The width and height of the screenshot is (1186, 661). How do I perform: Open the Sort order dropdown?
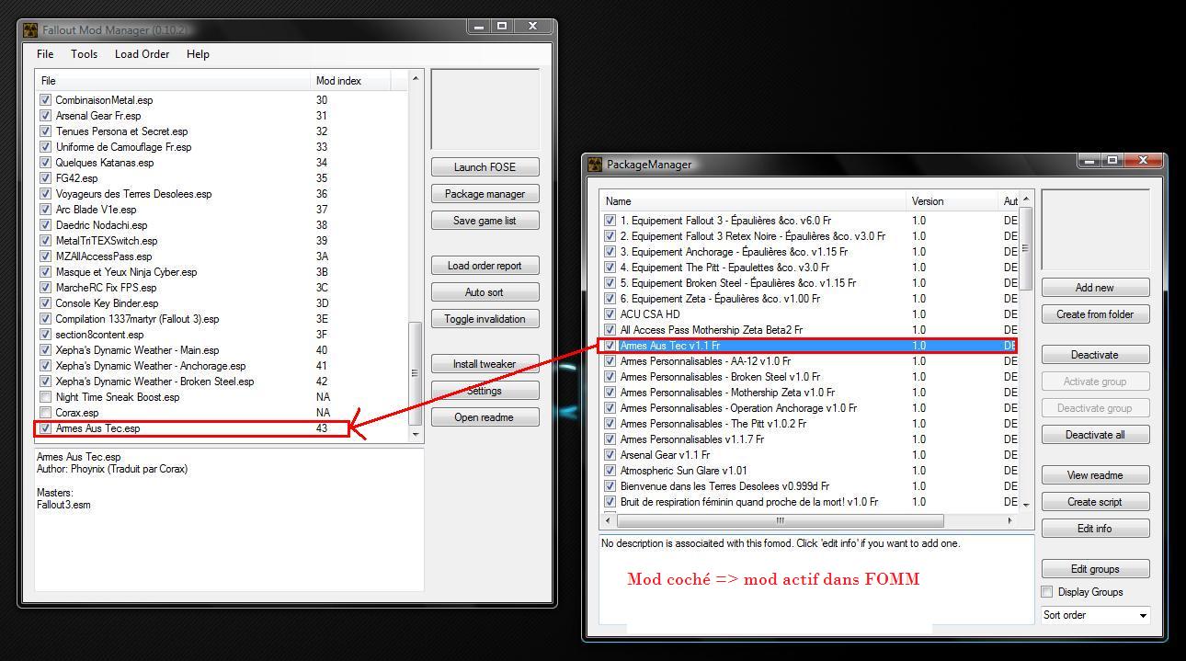(1095, 615)
